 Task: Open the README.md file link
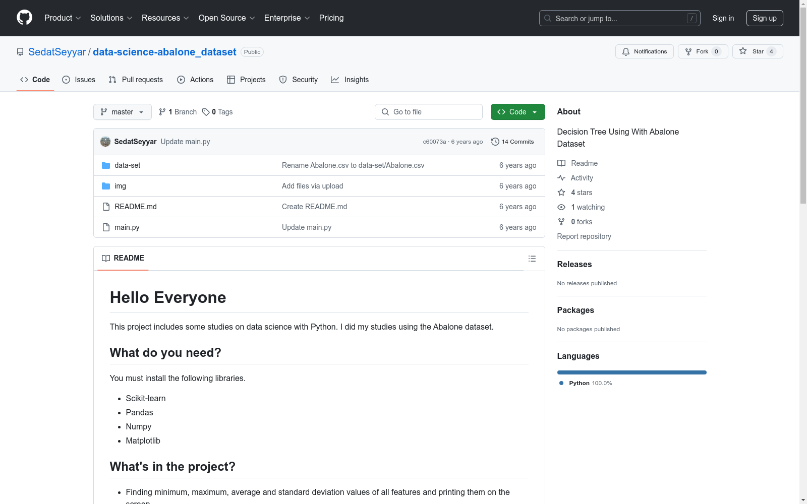(x=136, y=207)
